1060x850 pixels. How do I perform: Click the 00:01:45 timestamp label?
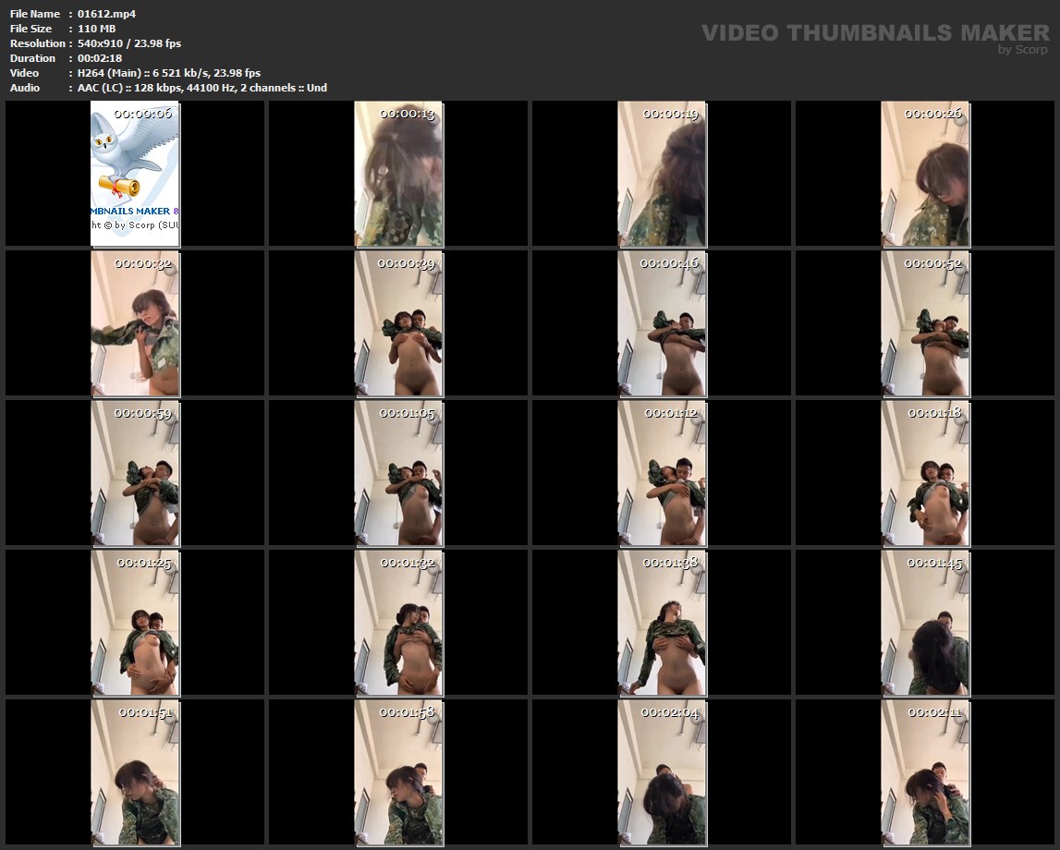click(x=934, y=563)
